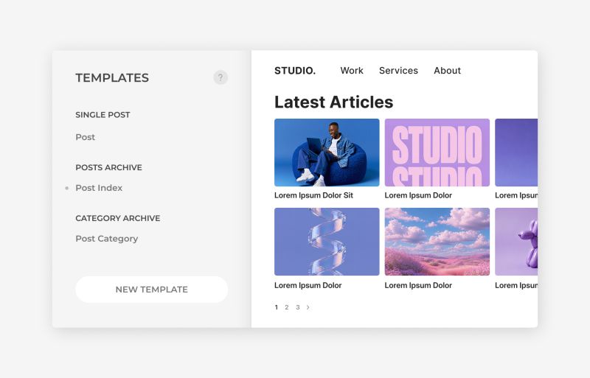Open the Work menu item
The width and height of the screenshot is (590, 378).
tap(352, 71)
